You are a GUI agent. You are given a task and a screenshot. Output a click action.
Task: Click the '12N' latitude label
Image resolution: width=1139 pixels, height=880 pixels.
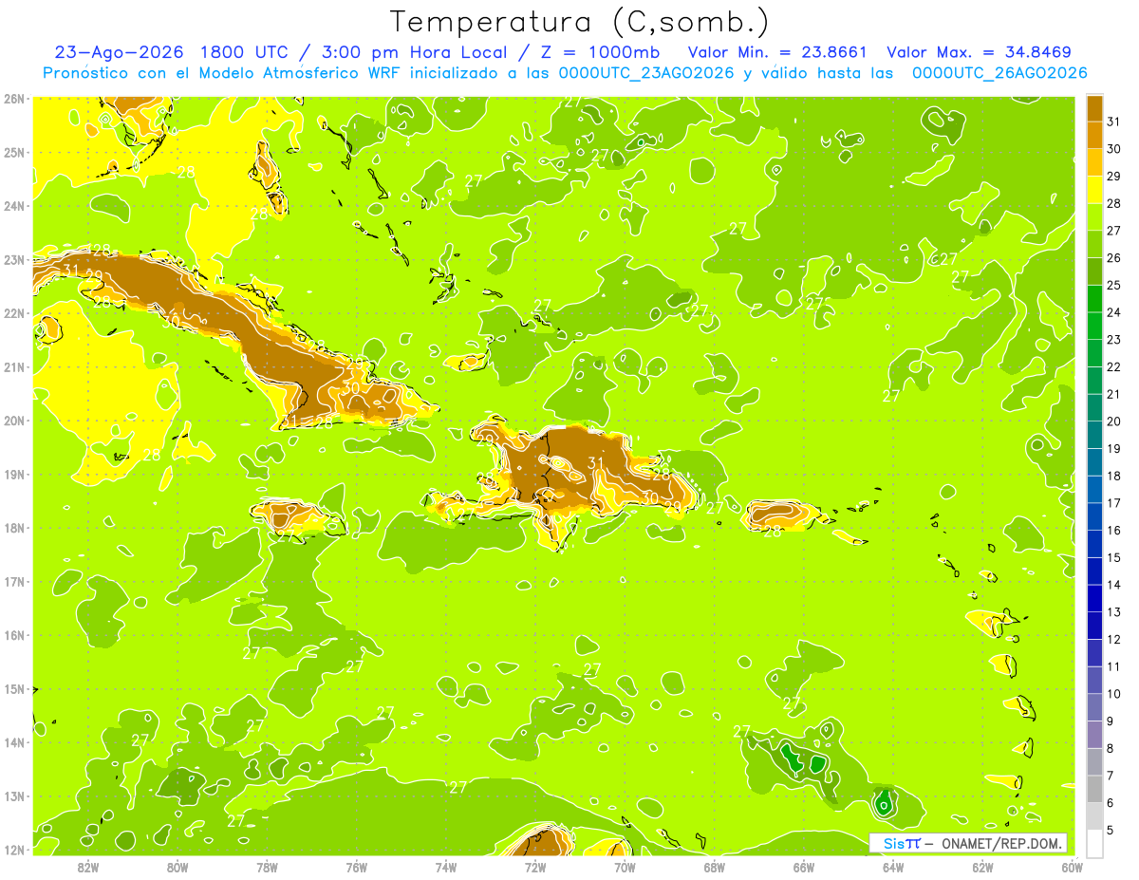pyautogui.click(x=14, y=850)
